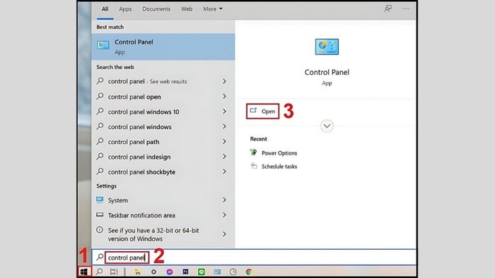
Task: Click the feedback icon in search header
Action: (x=388, y=8)
